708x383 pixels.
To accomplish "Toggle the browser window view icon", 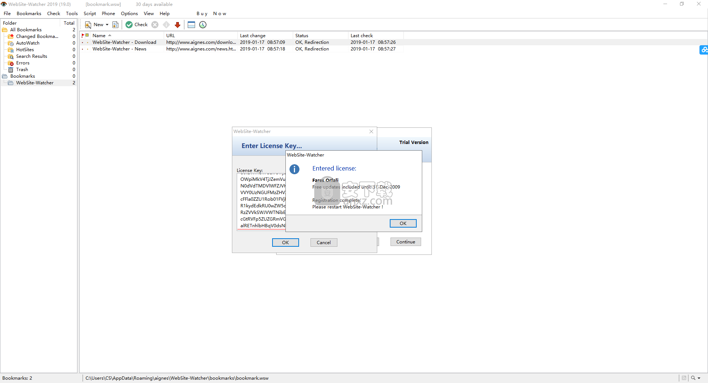I will (x=191, y=25).
